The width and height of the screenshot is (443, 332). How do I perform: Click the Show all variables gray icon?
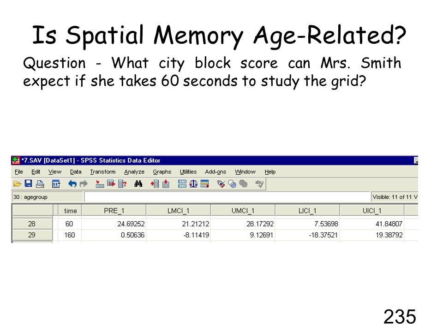243,184
